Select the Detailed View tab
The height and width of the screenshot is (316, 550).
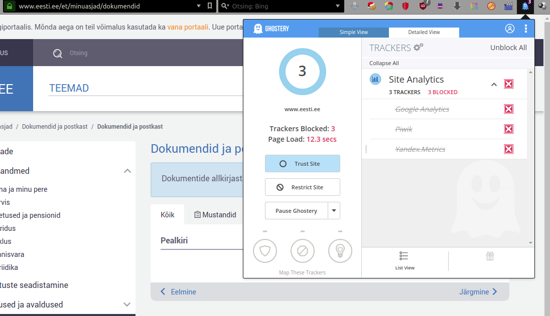tap(424, 32)
